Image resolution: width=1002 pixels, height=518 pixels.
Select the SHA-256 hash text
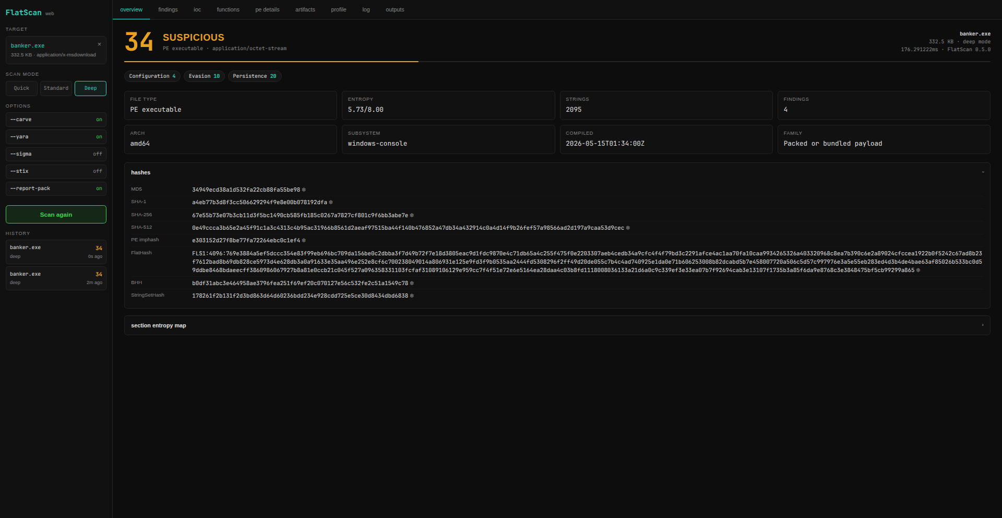click(x=300, y=215)
